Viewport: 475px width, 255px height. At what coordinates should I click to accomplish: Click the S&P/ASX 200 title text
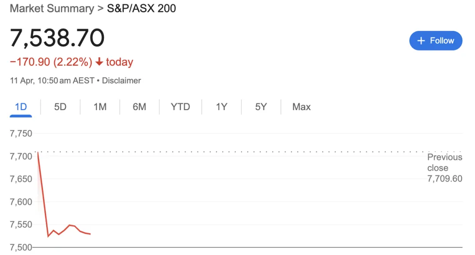point(142,8)
